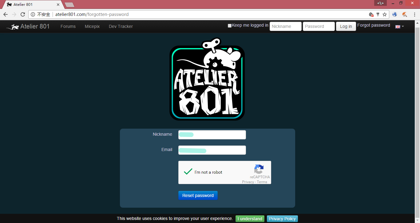Click the mouse favicon on the Atelier 801 tab
Screen dimensions: 420x223
click(x=9, y=5)
